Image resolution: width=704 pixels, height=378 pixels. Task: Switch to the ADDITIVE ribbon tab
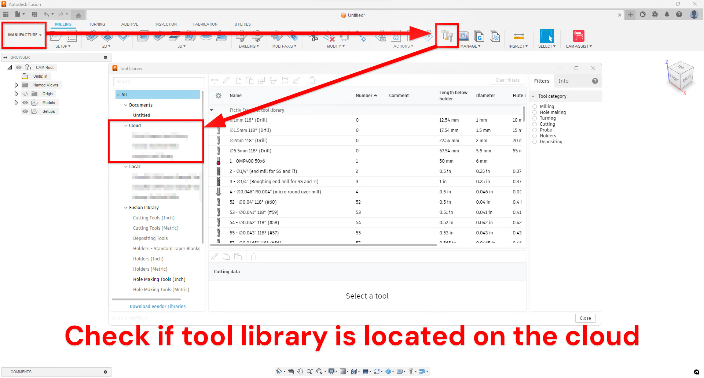pos(130,24)
